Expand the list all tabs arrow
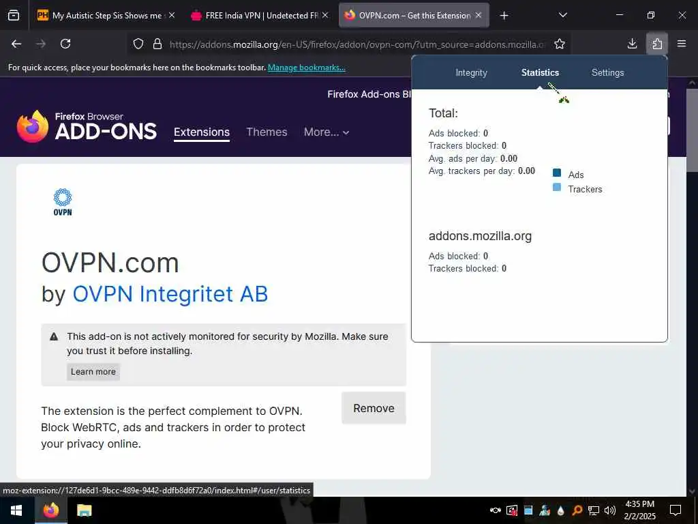This screenshot has width=698, height=524. click(562, 15)
